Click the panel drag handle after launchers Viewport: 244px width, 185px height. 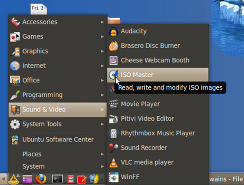102,179
